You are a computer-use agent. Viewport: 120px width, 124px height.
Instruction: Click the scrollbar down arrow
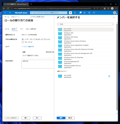117,113
